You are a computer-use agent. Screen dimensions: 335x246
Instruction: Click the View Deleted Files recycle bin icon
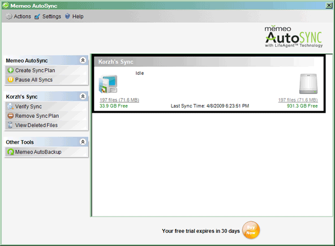coord(10,125)
